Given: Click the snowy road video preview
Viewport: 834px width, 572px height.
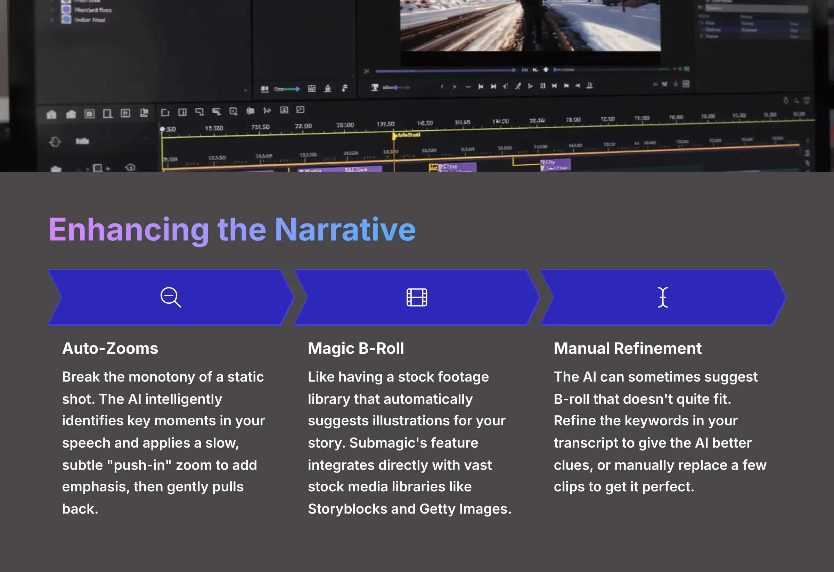Looking at the screenshot, I should point(530,25).
